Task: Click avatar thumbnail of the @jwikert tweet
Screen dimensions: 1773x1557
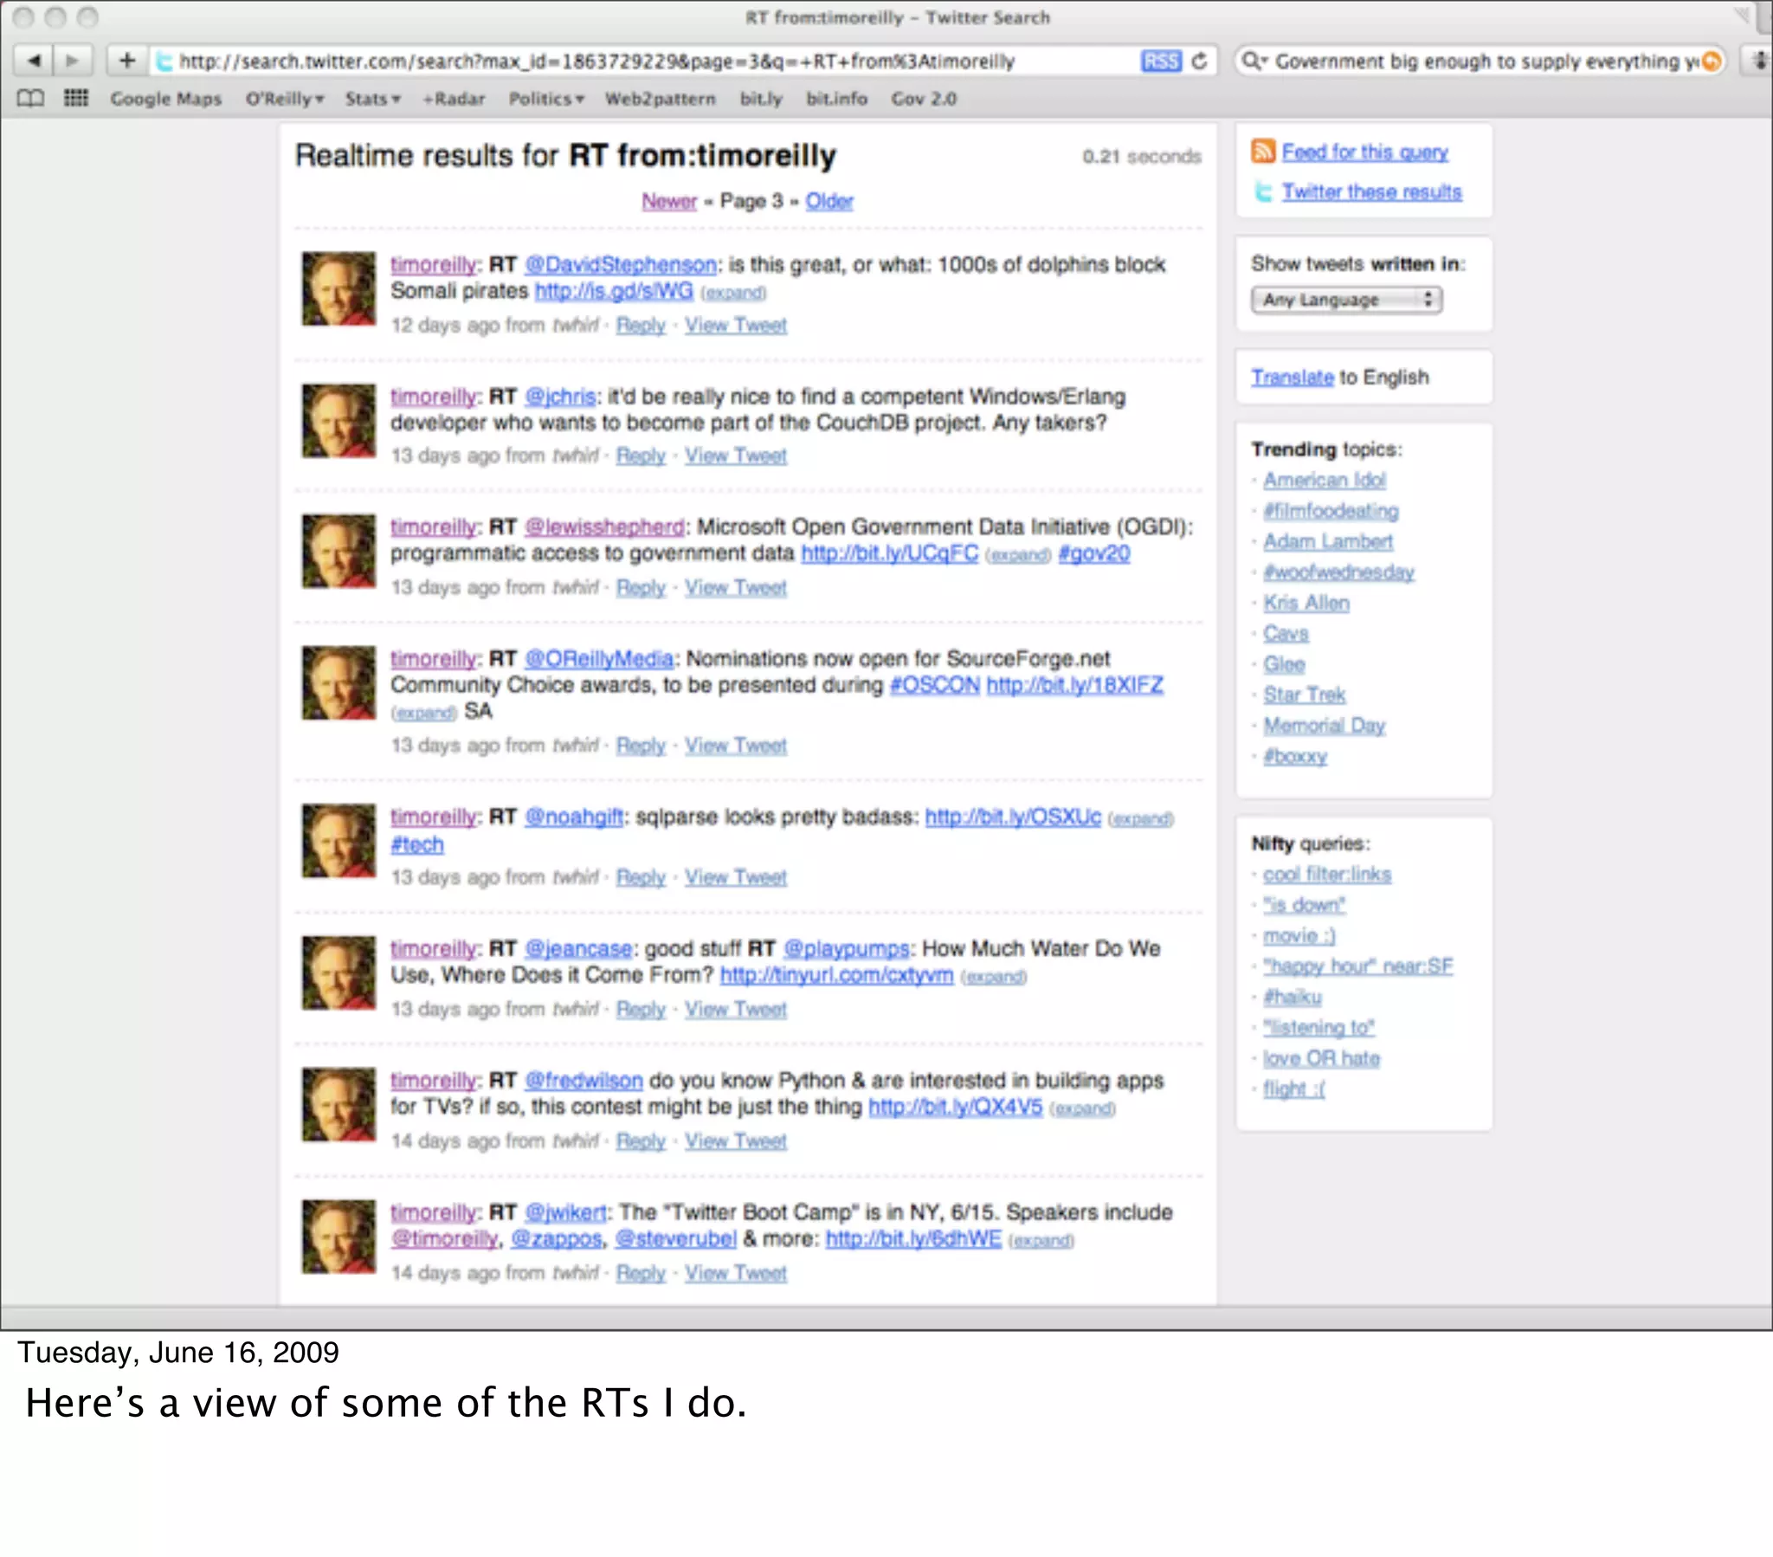Action: click(x=338, y=1237)
